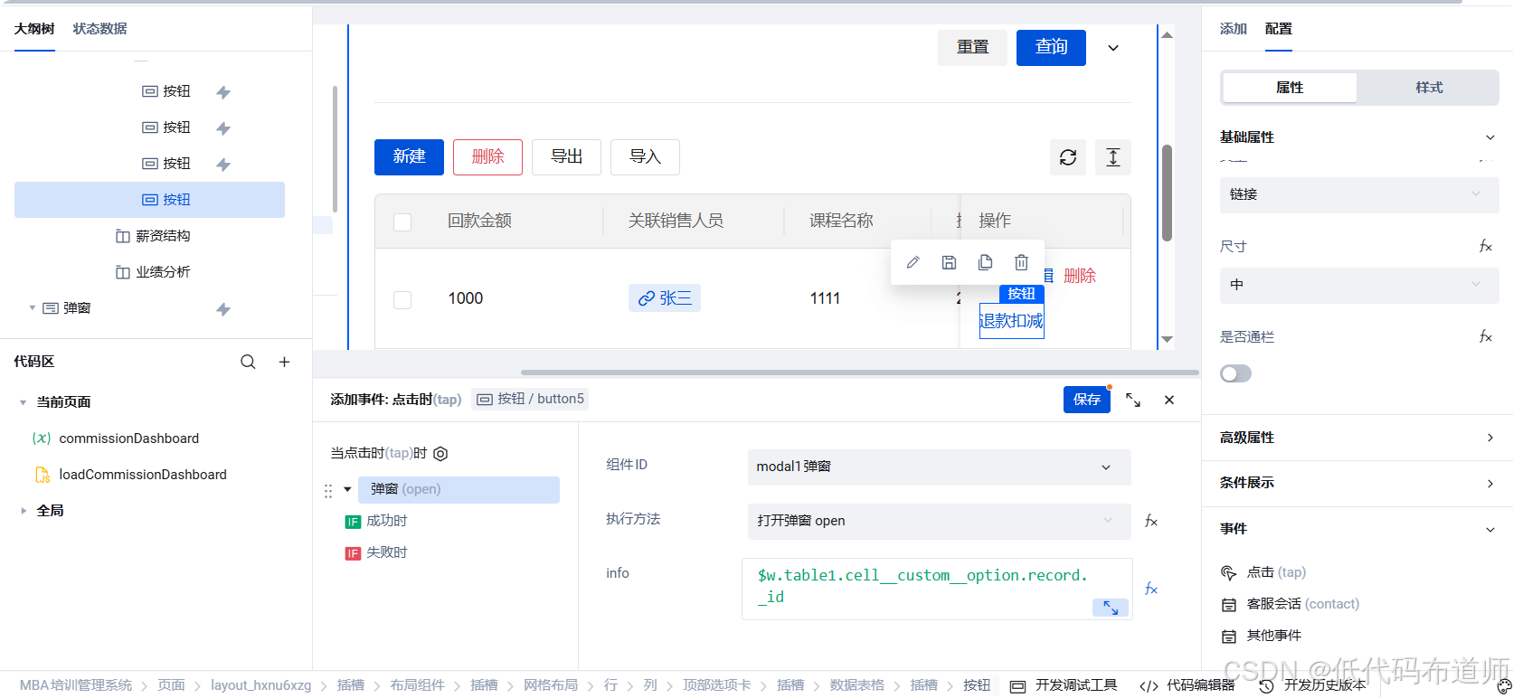The image size is (1513, 698).
Task: Click the row height adjust icon
Action: [1113, 157]
